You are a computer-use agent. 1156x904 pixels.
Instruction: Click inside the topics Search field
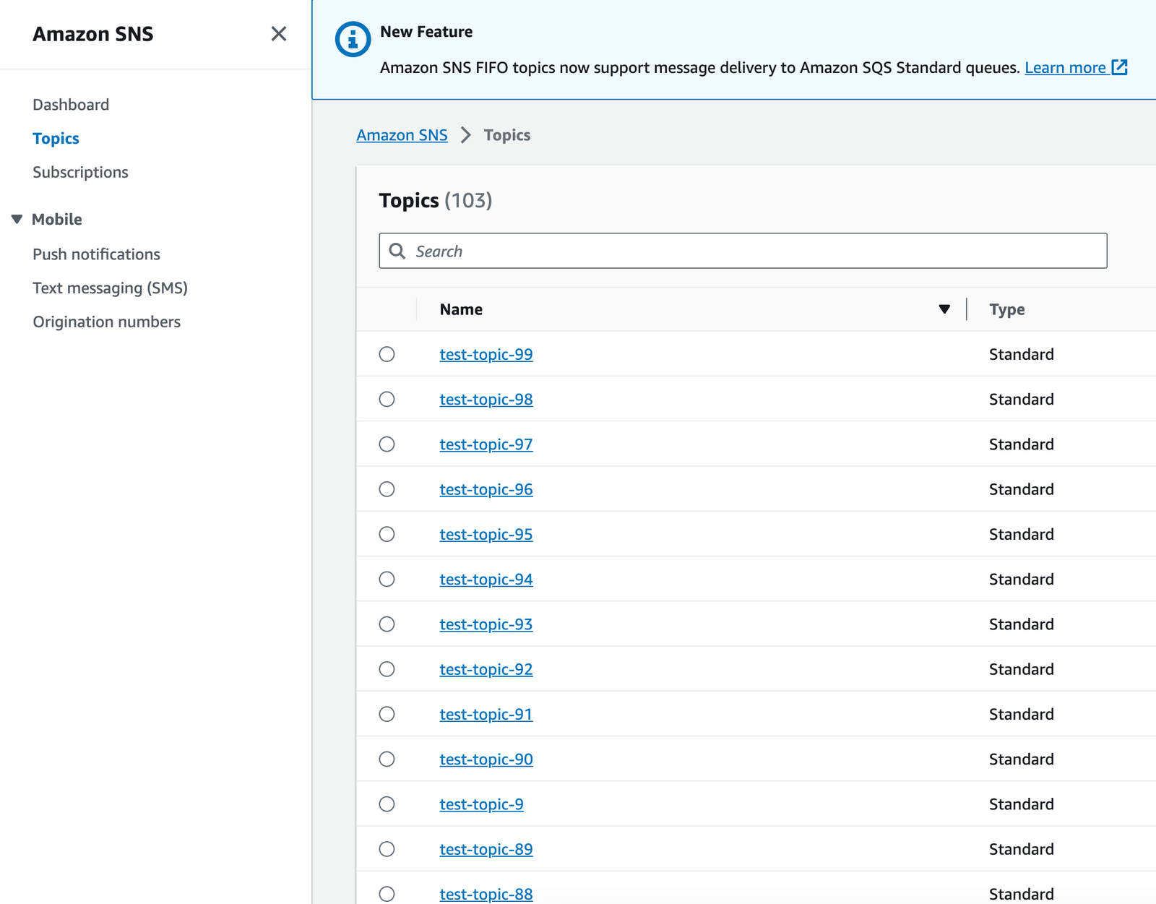click(x=722, y=251)
